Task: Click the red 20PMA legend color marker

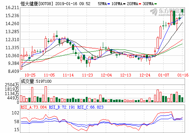Action: (x=140, y=4)
